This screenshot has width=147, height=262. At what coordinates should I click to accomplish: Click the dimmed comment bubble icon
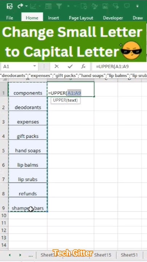(127, 6)
